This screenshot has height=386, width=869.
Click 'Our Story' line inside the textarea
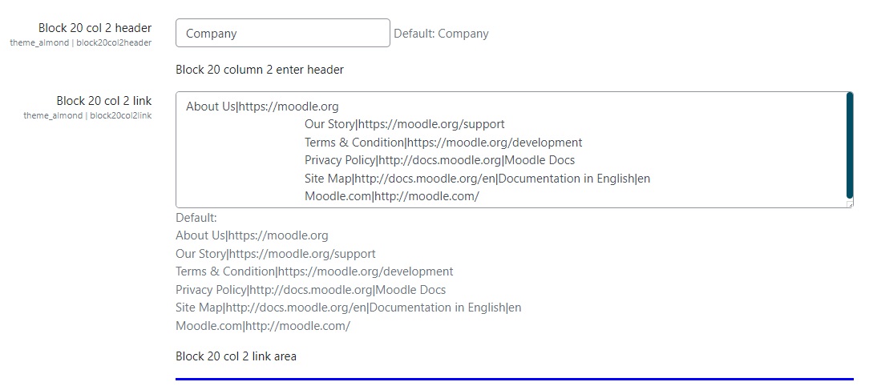tap(405, 124)
